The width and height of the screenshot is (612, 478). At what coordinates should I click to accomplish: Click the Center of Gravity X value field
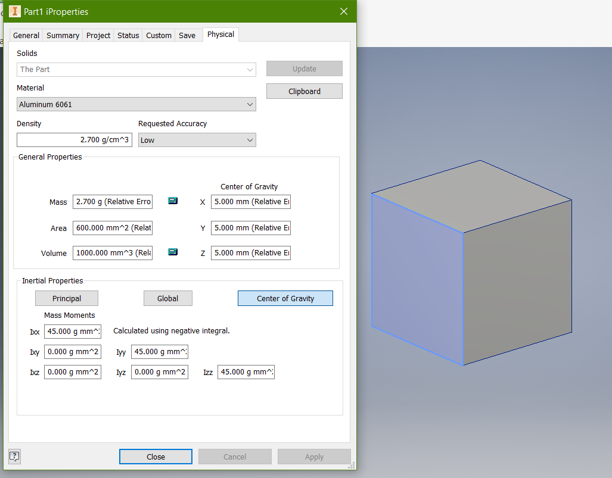251,202
